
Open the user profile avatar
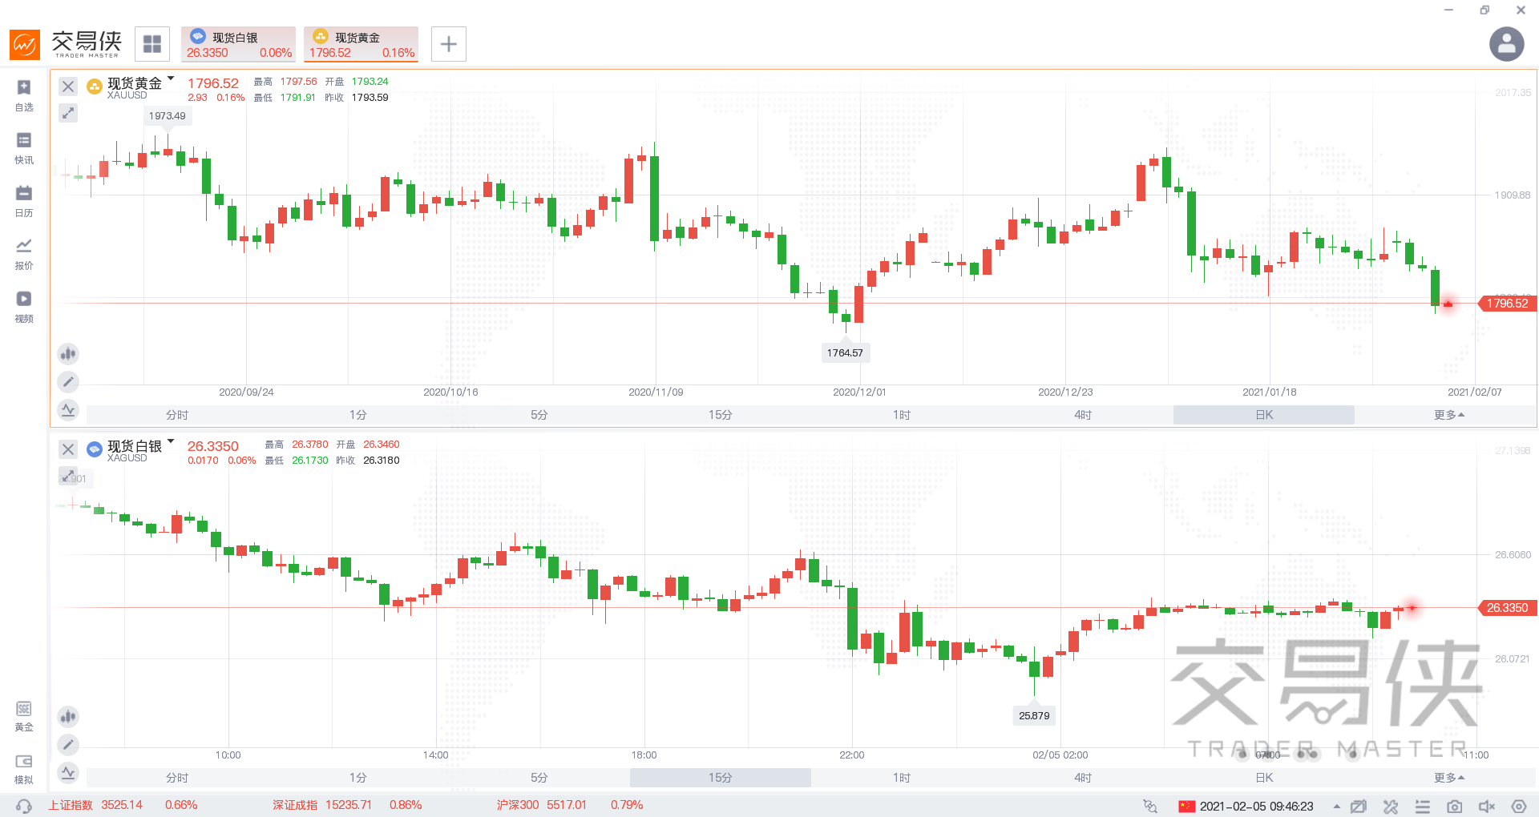(1506, 44)
